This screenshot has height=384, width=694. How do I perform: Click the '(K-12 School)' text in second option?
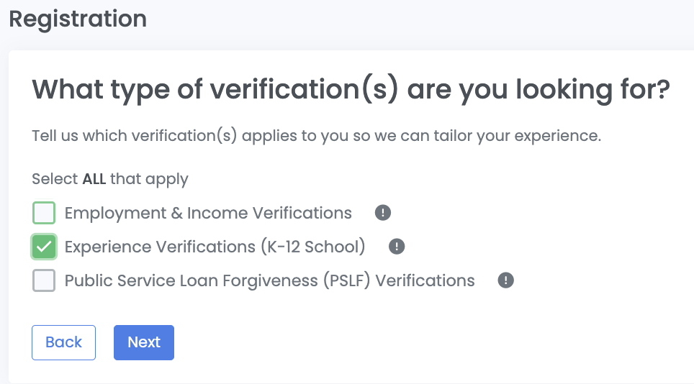[x=312, y=247]
